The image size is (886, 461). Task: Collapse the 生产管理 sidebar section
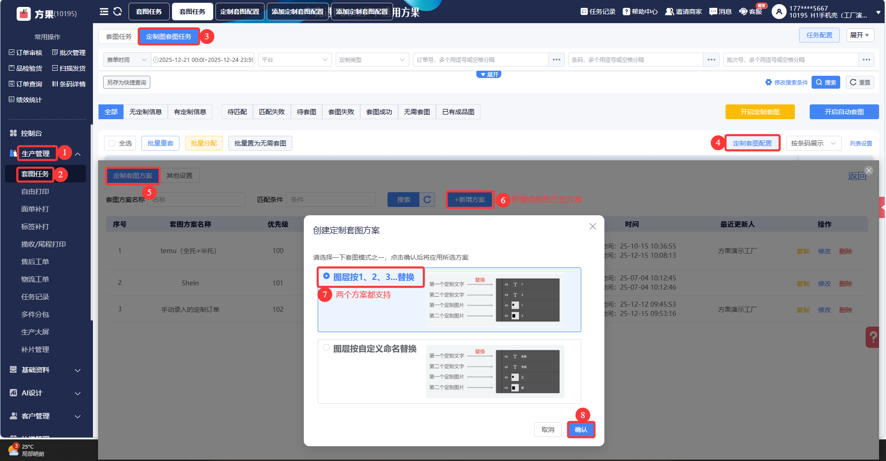coord(78,154)
